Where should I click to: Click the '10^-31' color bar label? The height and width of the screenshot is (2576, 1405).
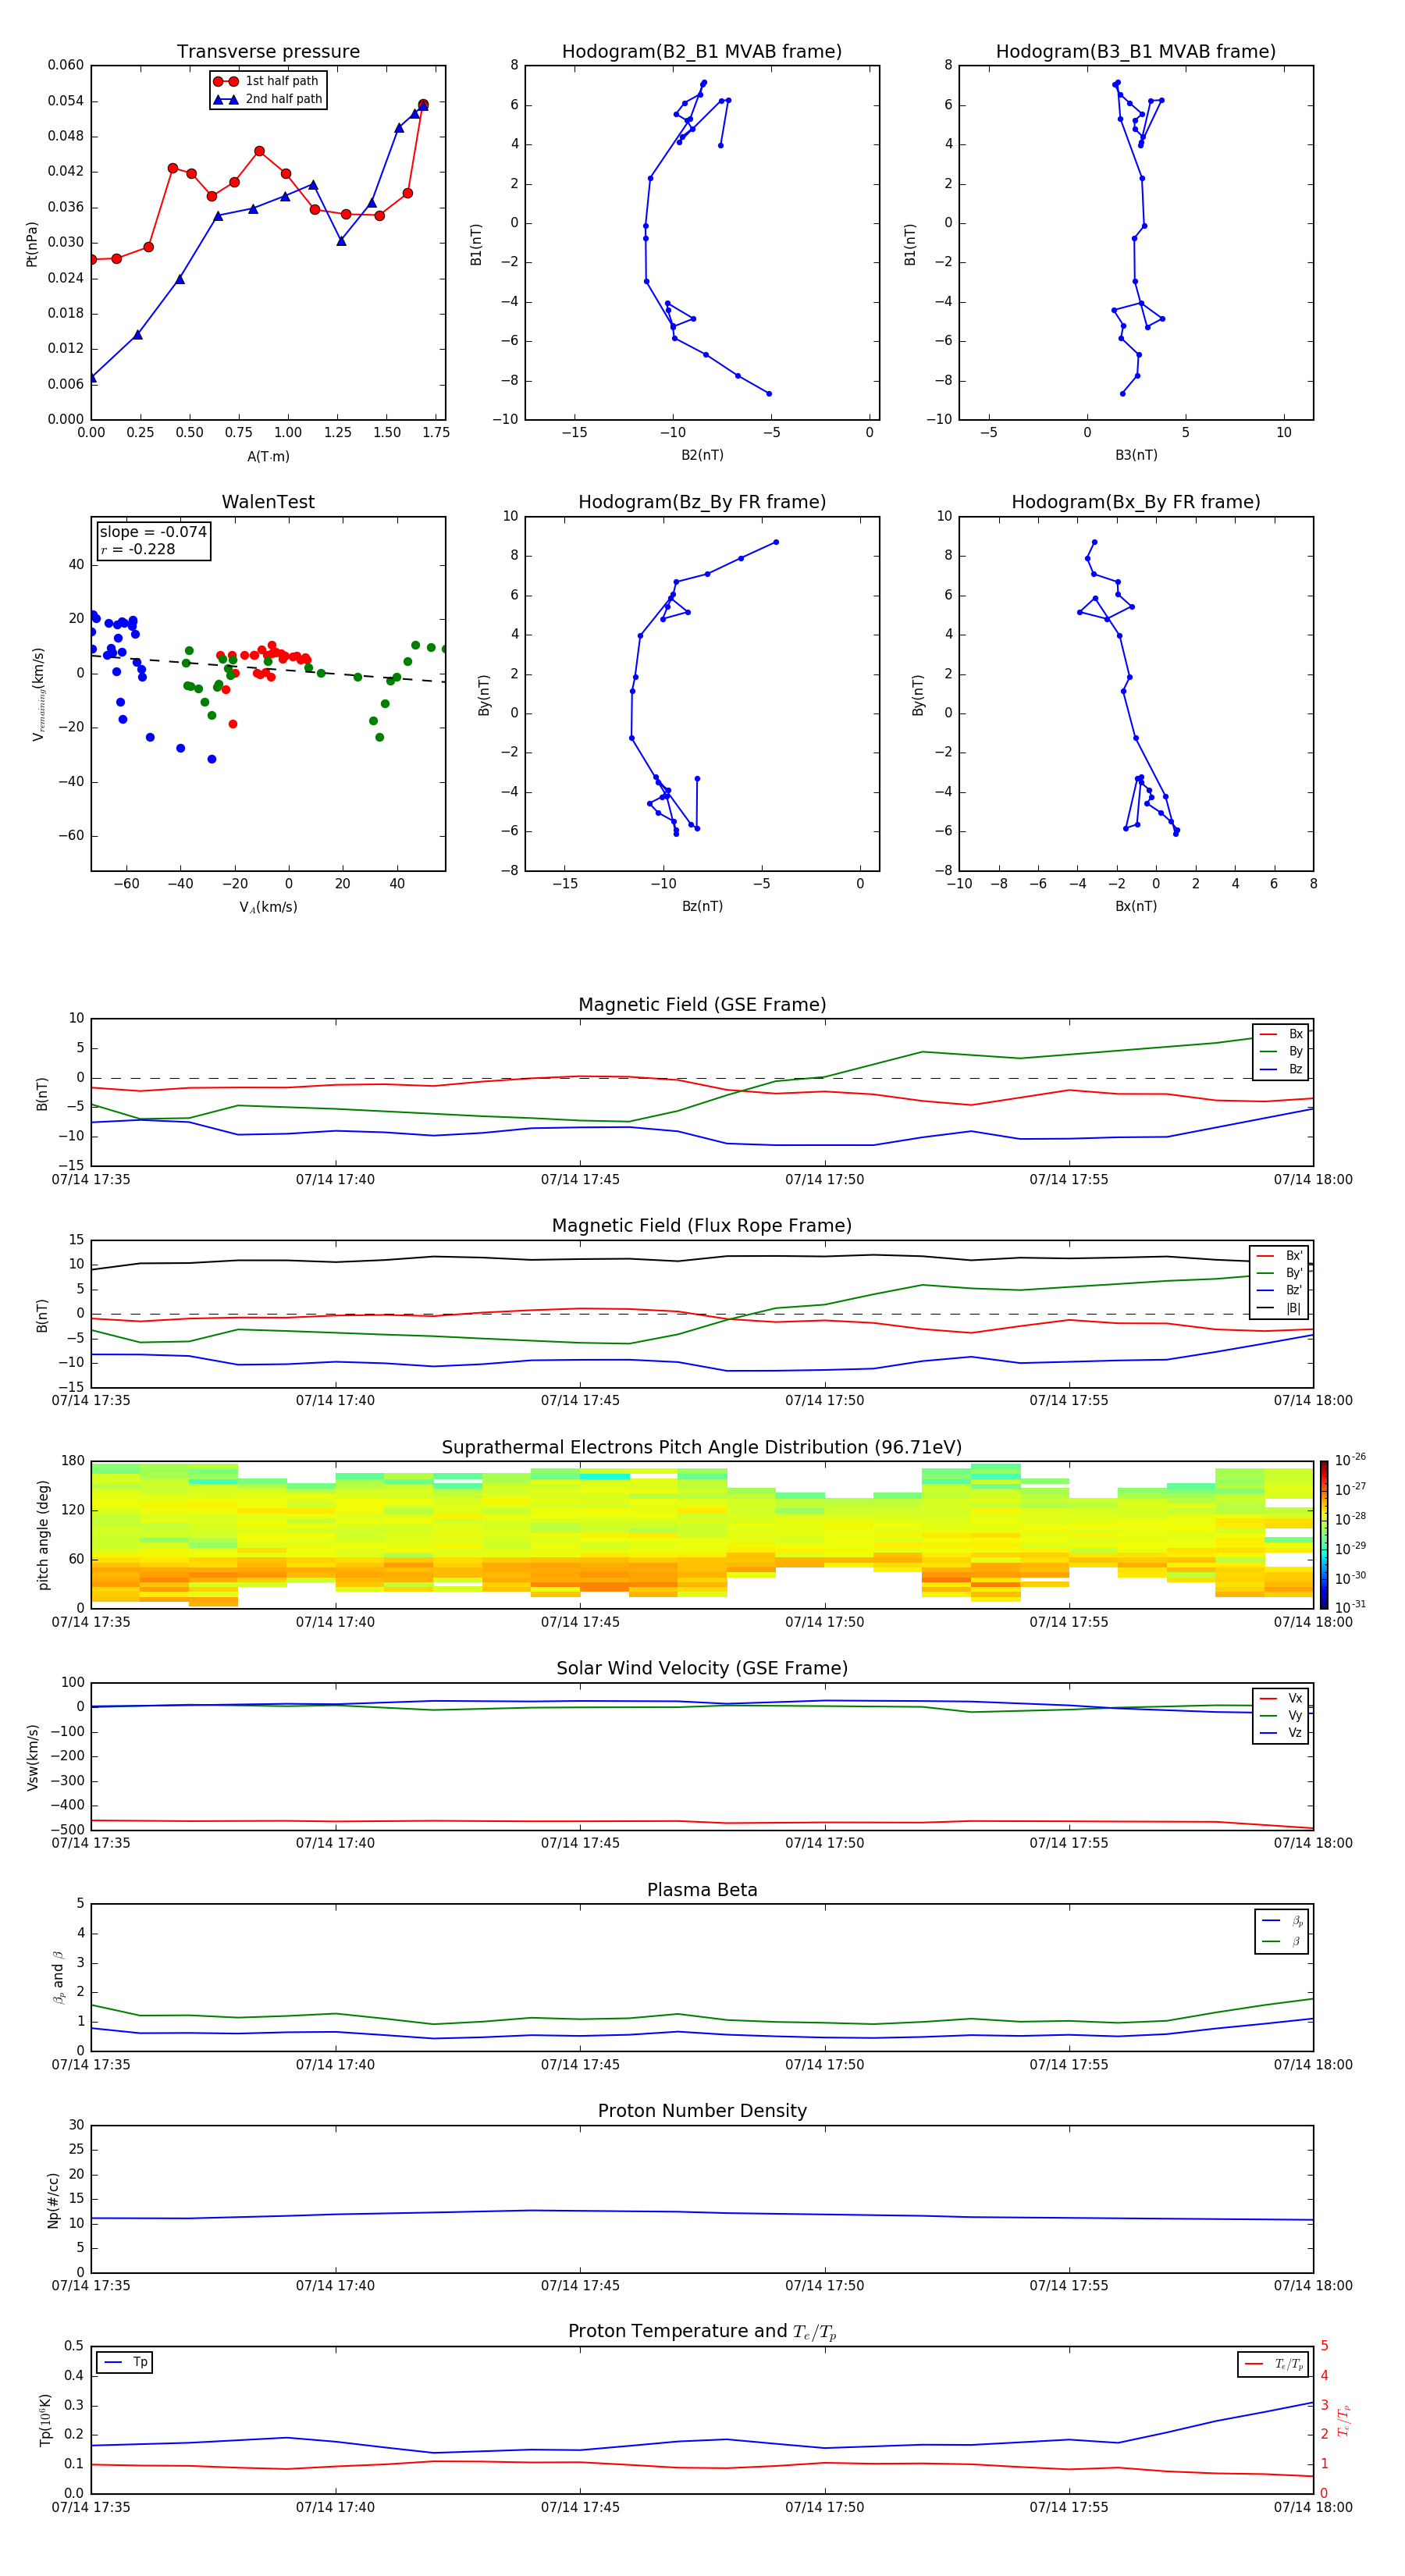click(1350, 1607)
